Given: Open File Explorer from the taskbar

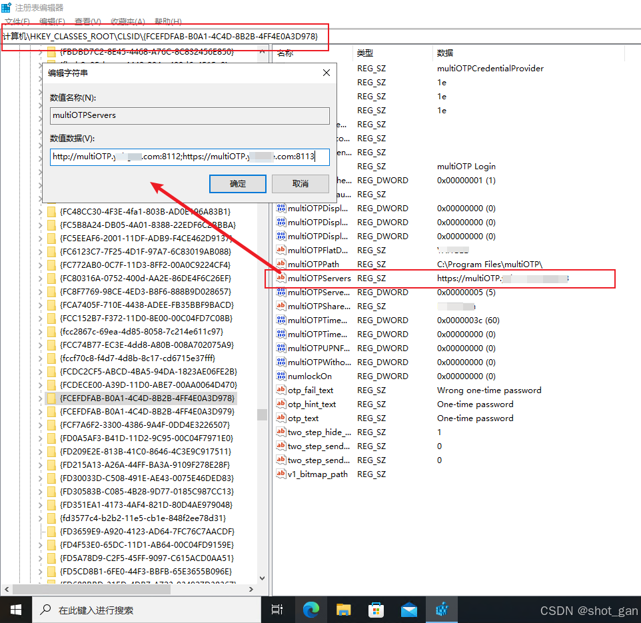Looking at the screenshot, I should click(343, 610).
